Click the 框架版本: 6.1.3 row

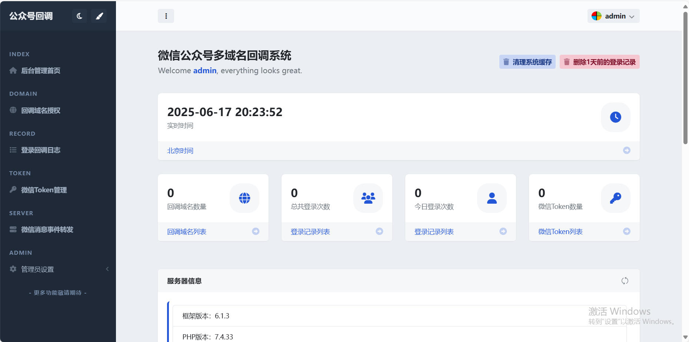point(400,316)
